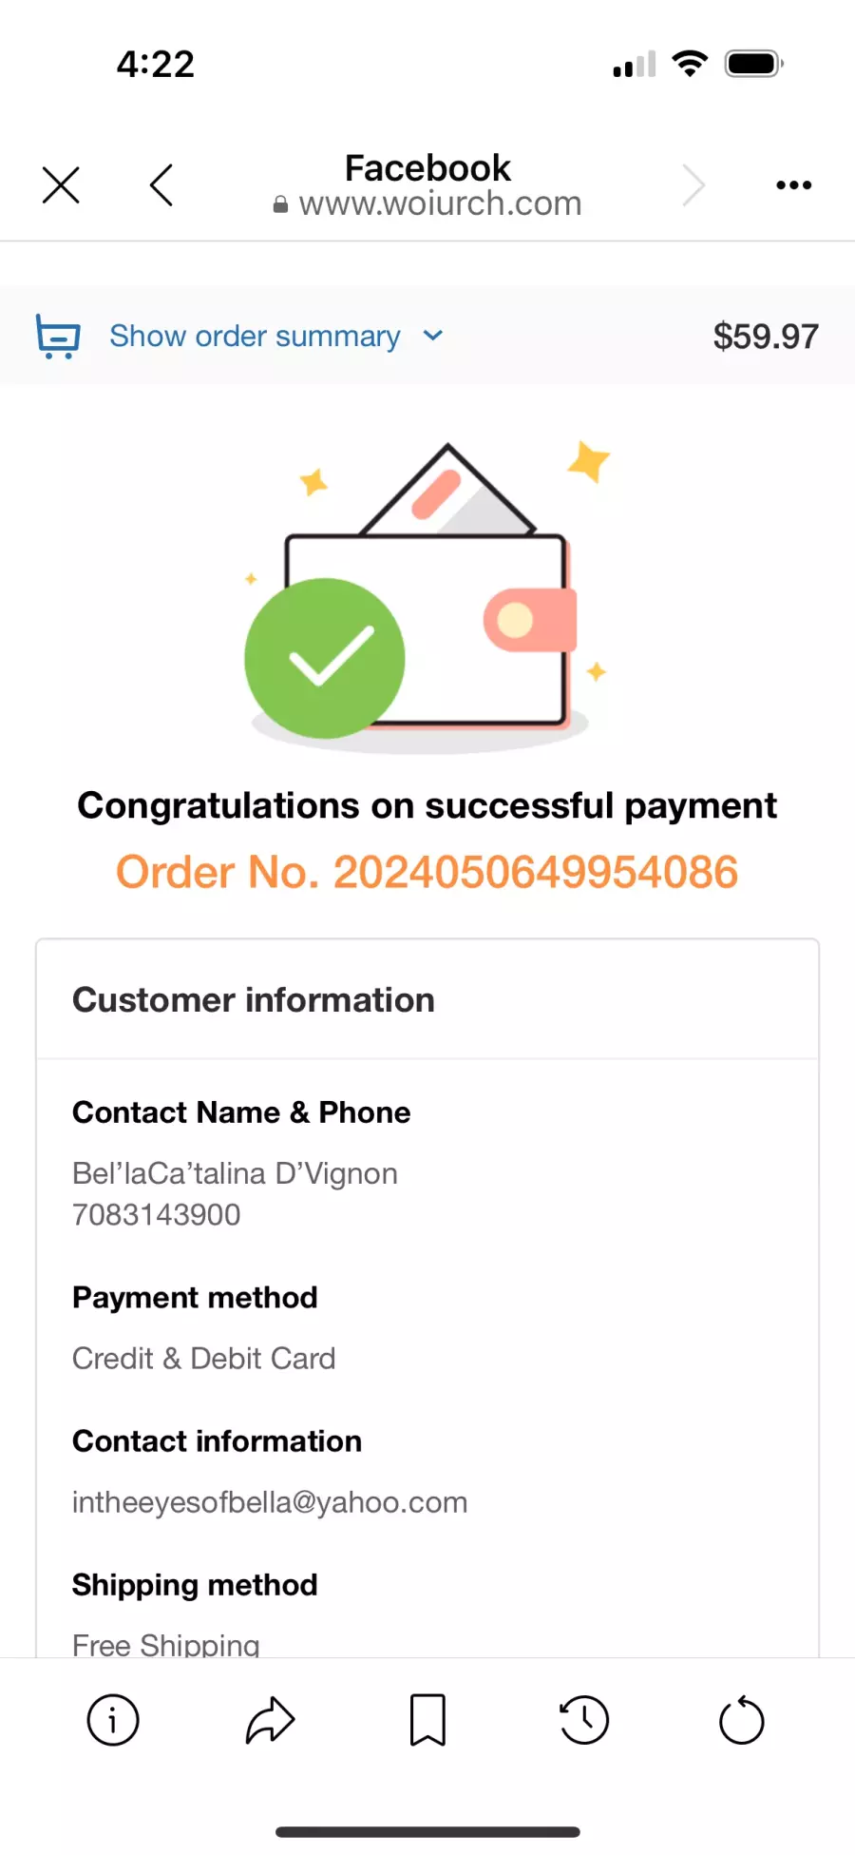Tap the Customer information header
855x1855 pixels.
pos(254,1000)
